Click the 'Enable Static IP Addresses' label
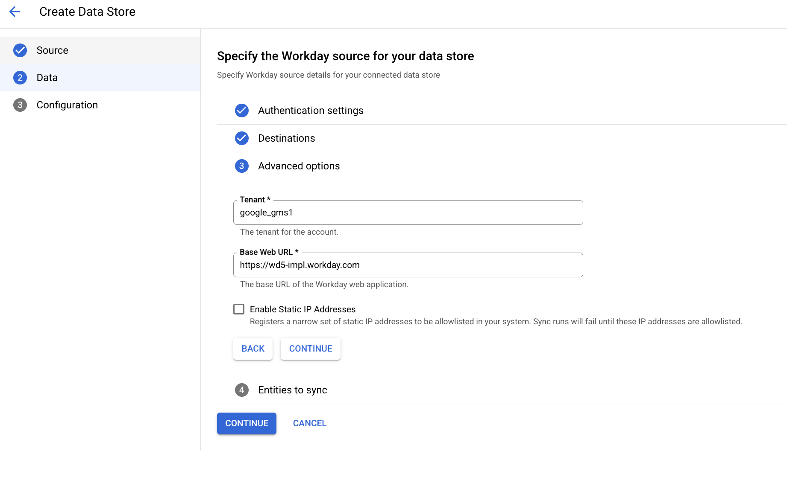The image size is (787, 483). 302,309
